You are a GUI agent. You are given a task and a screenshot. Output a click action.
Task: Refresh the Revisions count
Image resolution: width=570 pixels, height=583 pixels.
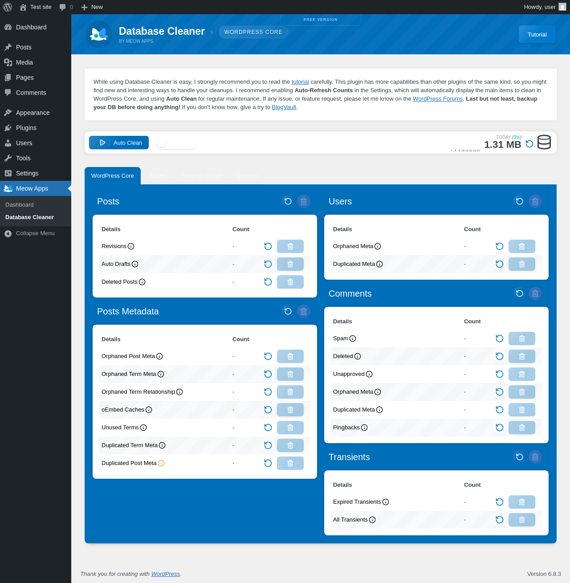coord(268,246)
